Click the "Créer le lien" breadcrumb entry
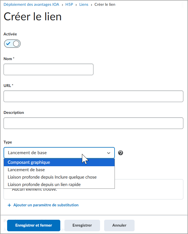This screenshot has height=234, width=188. pos(105,4)
